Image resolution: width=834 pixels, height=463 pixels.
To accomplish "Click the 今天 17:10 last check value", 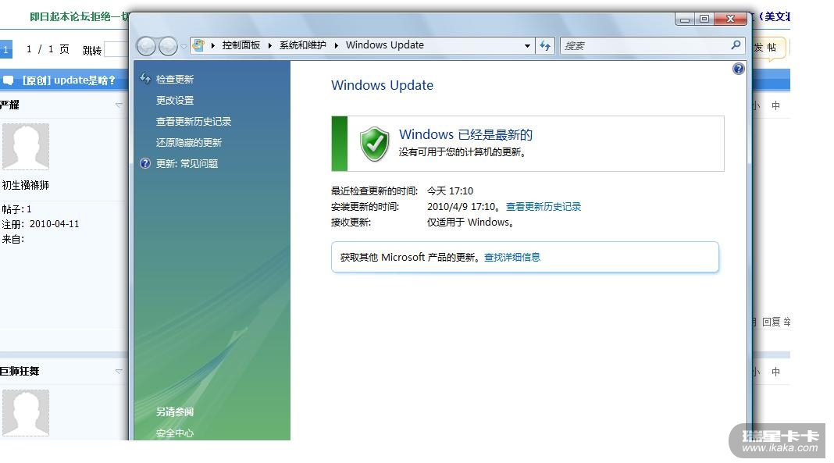I will 450,191.
